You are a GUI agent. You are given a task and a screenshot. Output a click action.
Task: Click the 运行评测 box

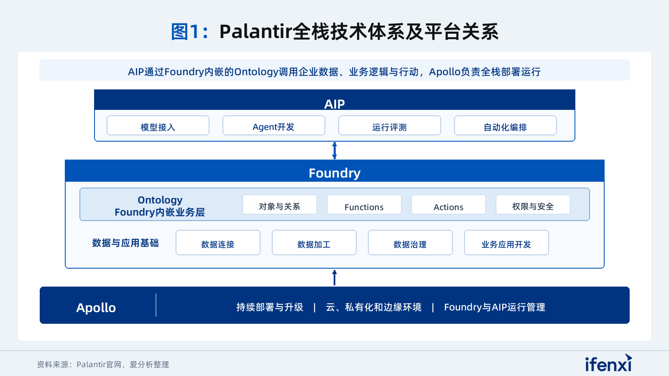(390, 125)
